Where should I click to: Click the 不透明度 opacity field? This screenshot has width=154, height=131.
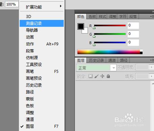click(142, 67)
